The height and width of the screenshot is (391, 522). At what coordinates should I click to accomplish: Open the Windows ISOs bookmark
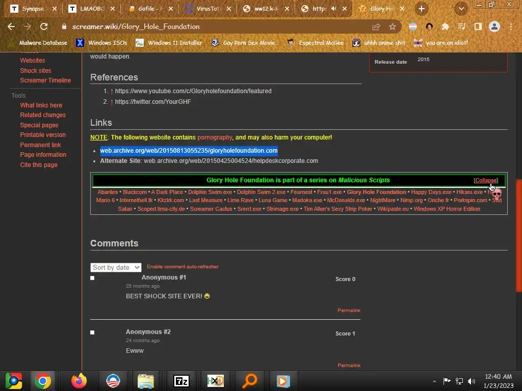pos(102,43)
